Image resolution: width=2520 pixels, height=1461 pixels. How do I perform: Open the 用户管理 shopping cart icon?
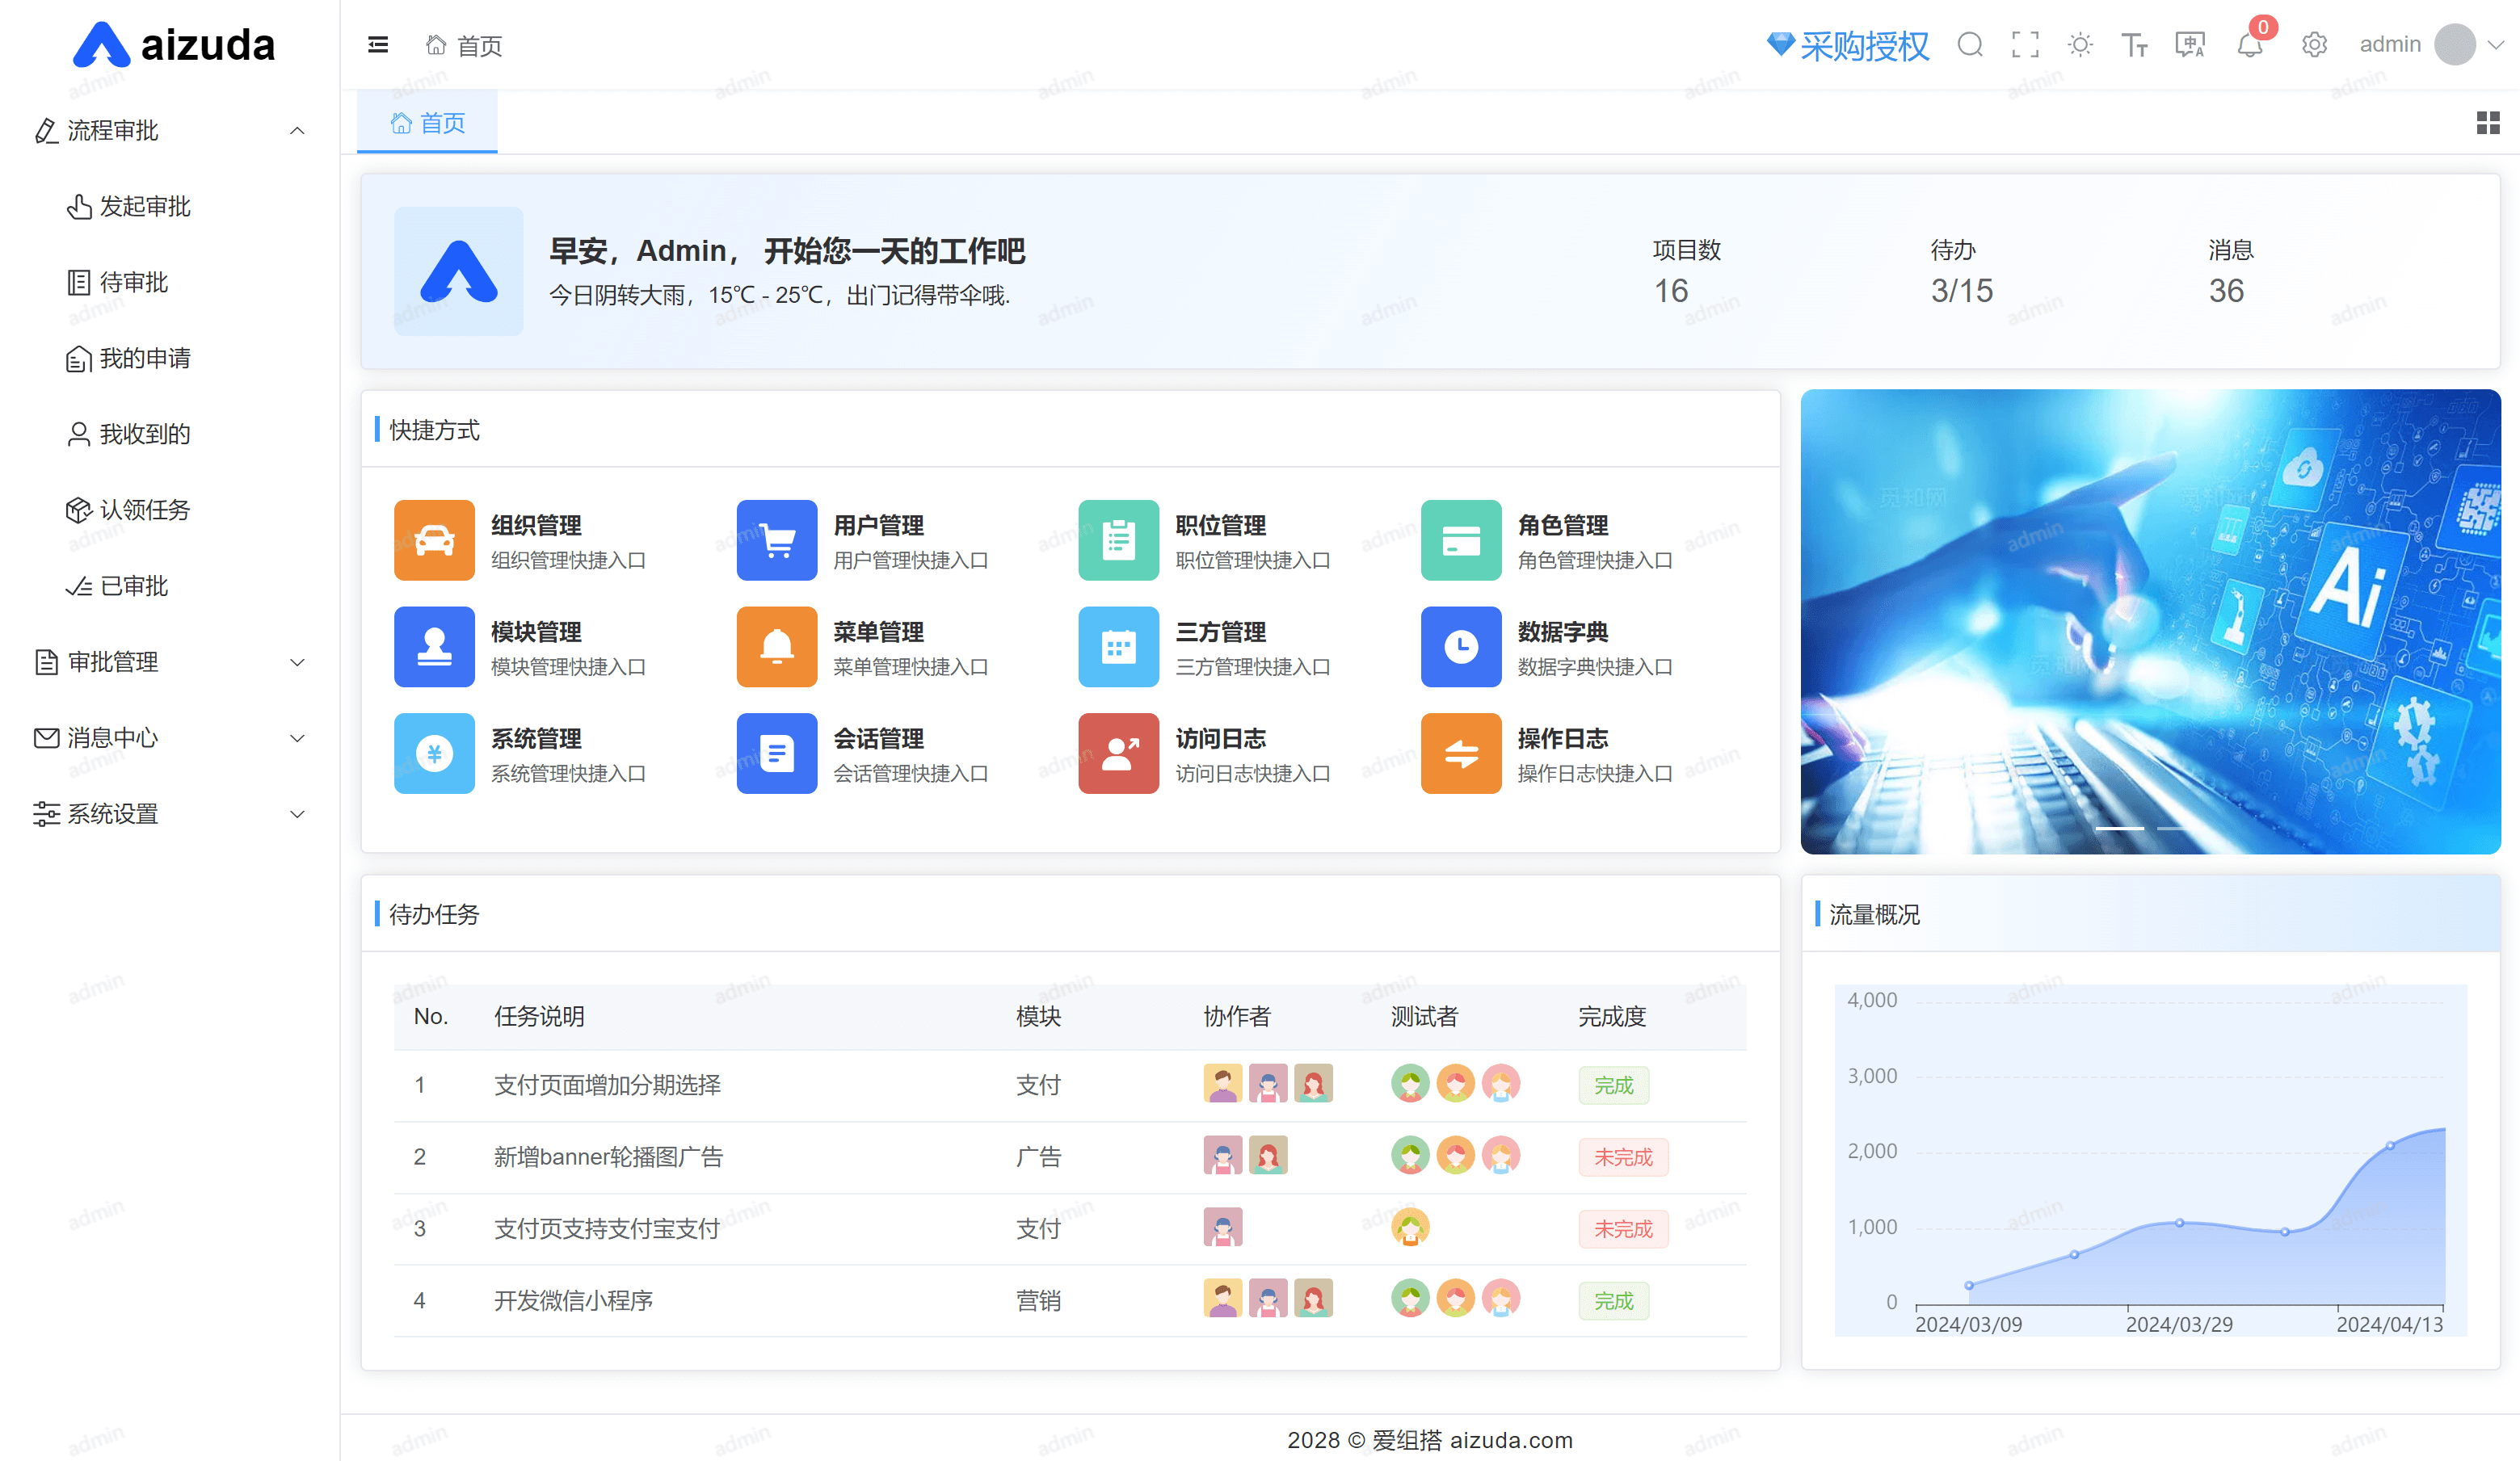(776, 539)
